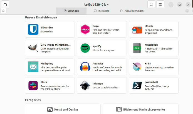193x114 pixels.
Task: Open the Mailspring envelope icon
Action: point(33,67)
